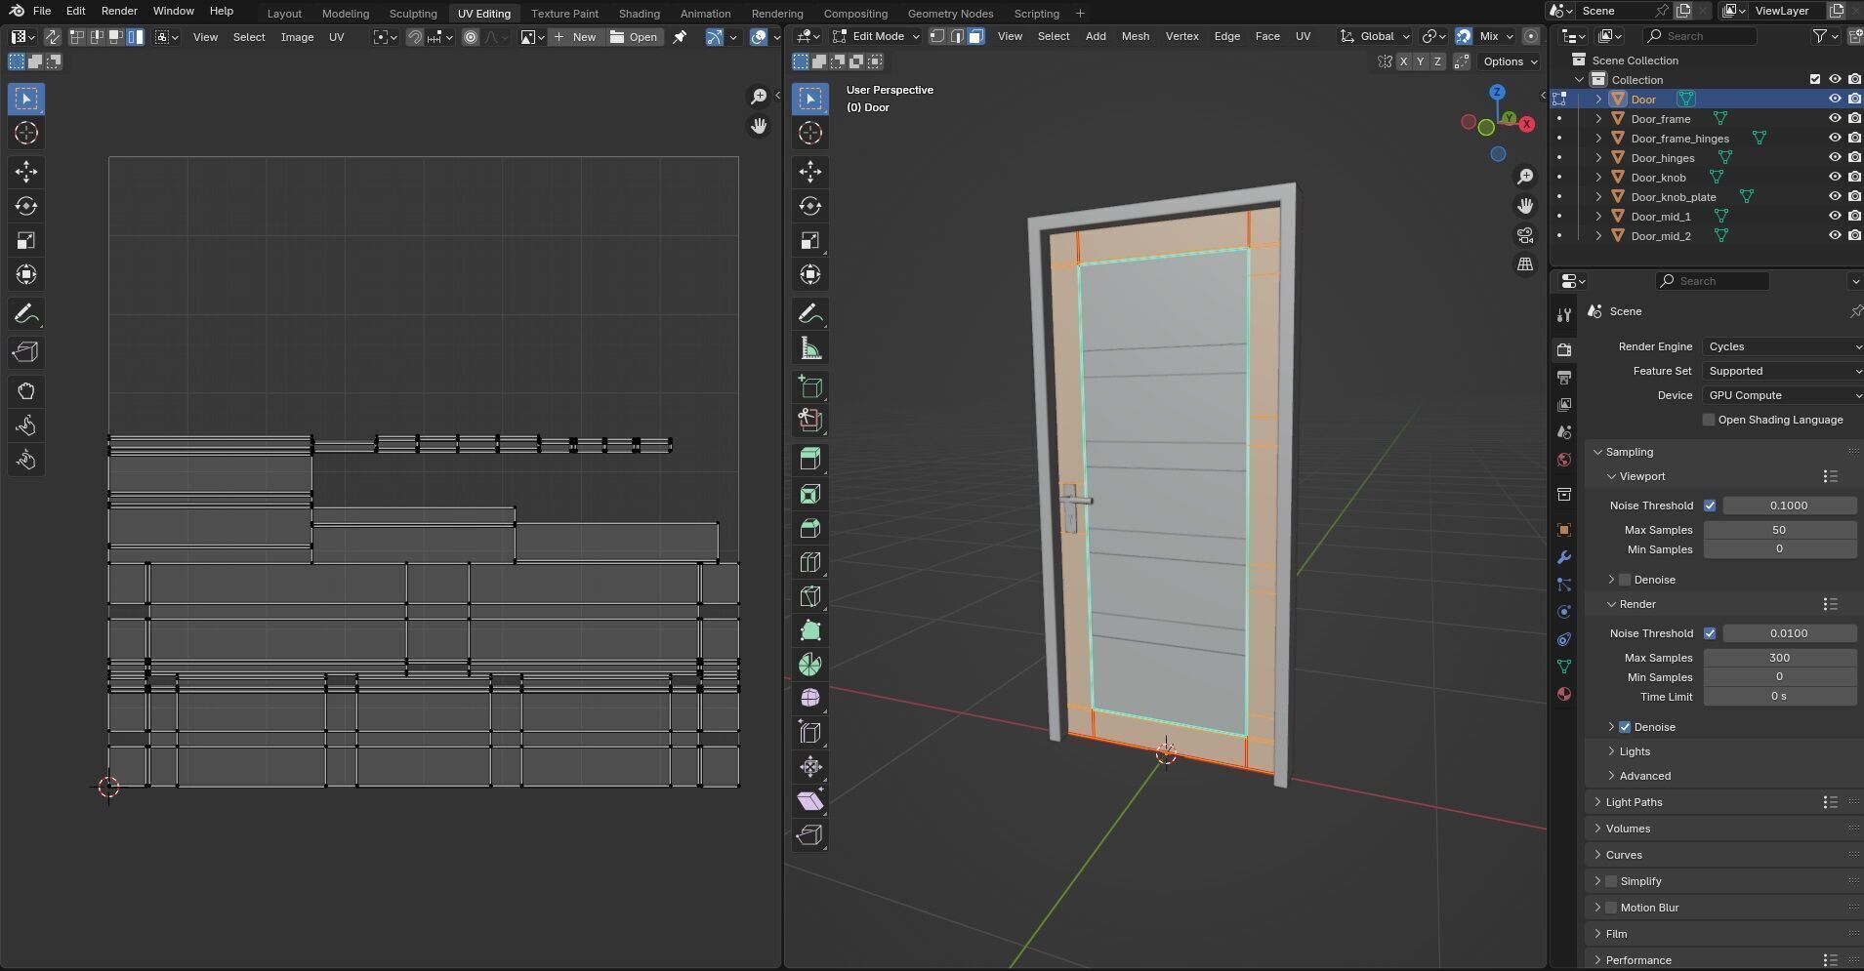The image size is (1864, 971).
Task: Toggle Render Noise Threshold checkbox
Action: (1710, 633)
